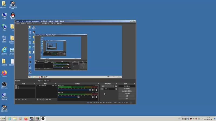Remove selected scene with minus icon

click(x=19, y=99)
